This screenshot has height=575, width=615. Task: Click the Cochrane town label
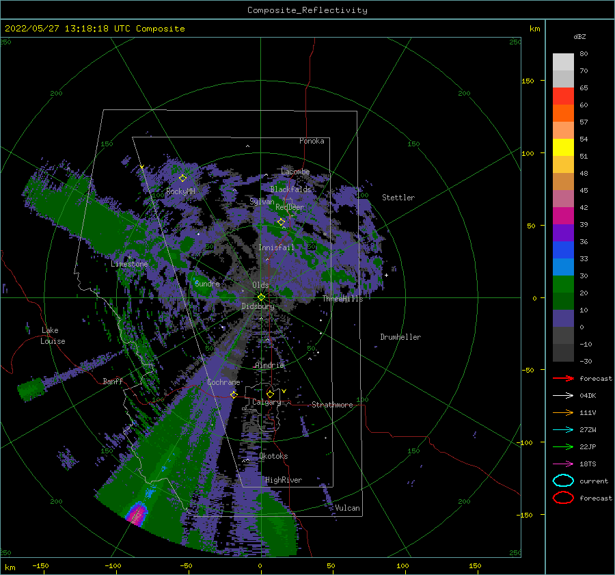[x=223, y=382]
